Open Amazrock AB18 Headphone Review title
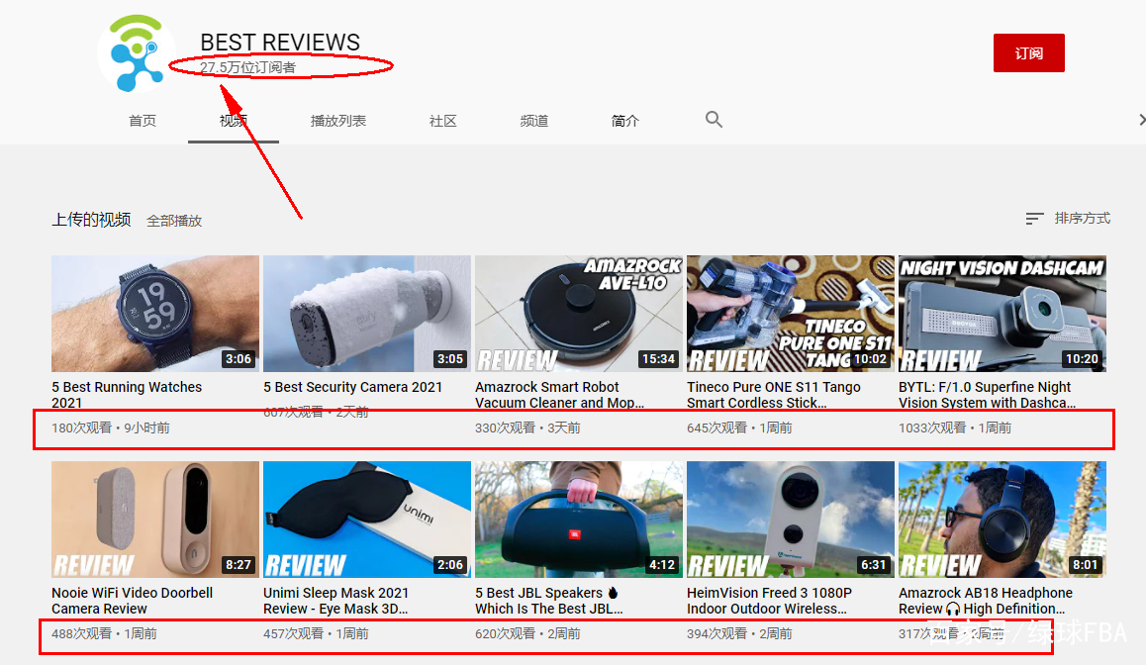 pyautogui.click(x=986, y=601)
